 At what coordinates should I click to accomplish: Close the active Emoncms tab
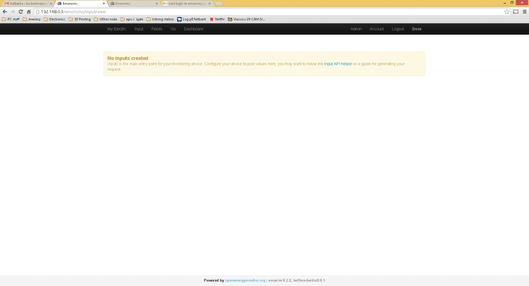tap(104, 4)
